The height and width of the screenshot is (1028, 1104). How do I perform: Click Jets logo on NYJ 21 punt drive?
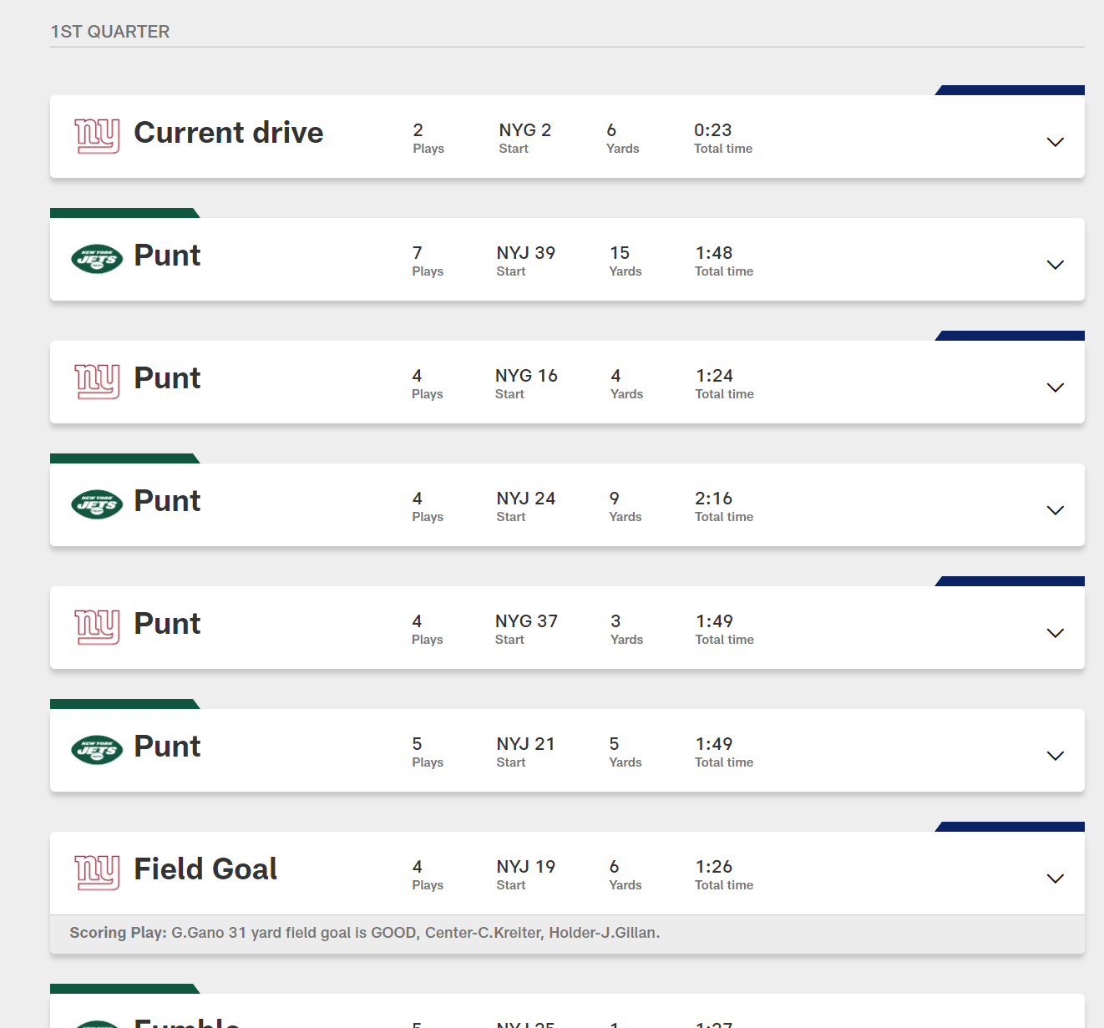[97, 750]
